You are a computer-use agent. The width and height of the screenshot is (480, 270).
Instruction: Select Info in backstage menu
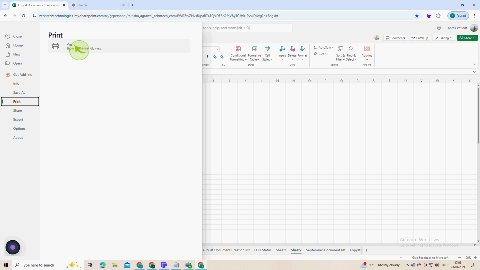[x=20, y=83]
